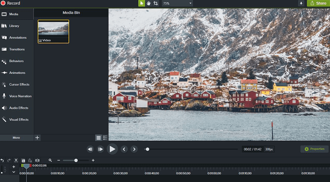The image size is (330, 182).
Task: Open the Cursor Effects tab
Action: click(x=17, y=84)
